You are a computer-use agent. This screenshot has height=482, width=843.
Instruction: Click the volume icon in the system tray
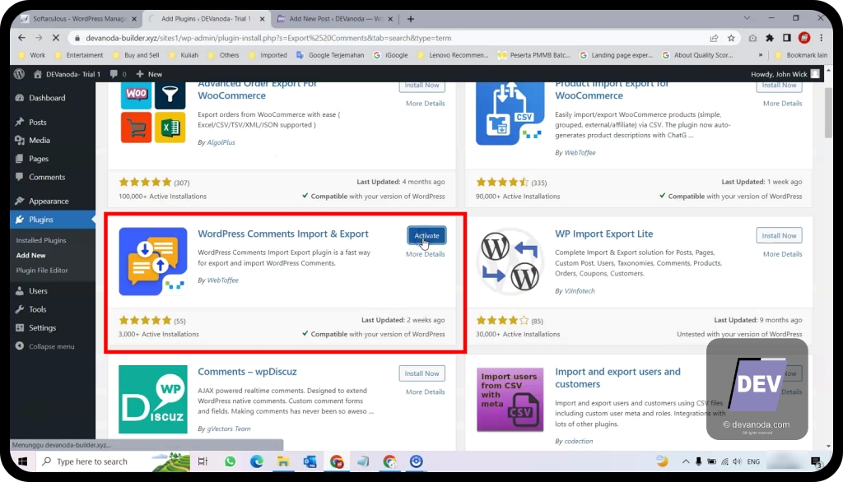click(737, 461)
